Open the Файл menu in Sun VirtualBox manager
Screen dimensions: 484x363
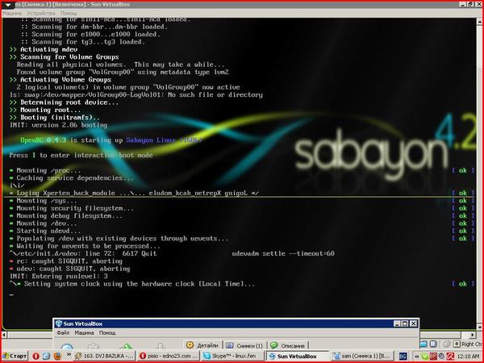click(63, 333)
